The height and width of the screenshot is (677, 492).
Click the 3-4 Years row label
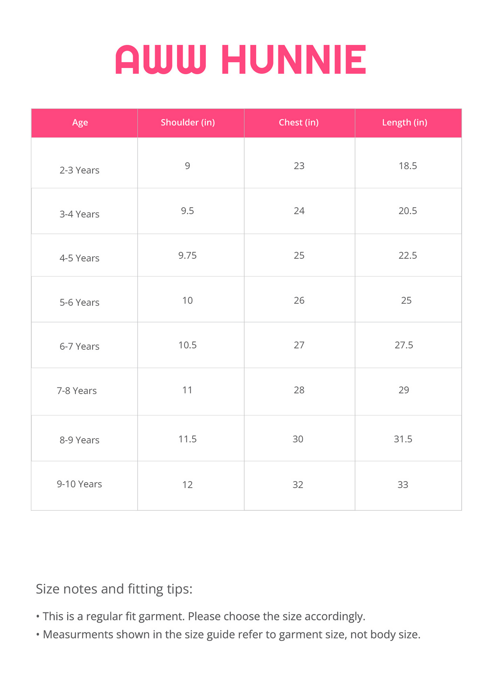pos(79,214)
